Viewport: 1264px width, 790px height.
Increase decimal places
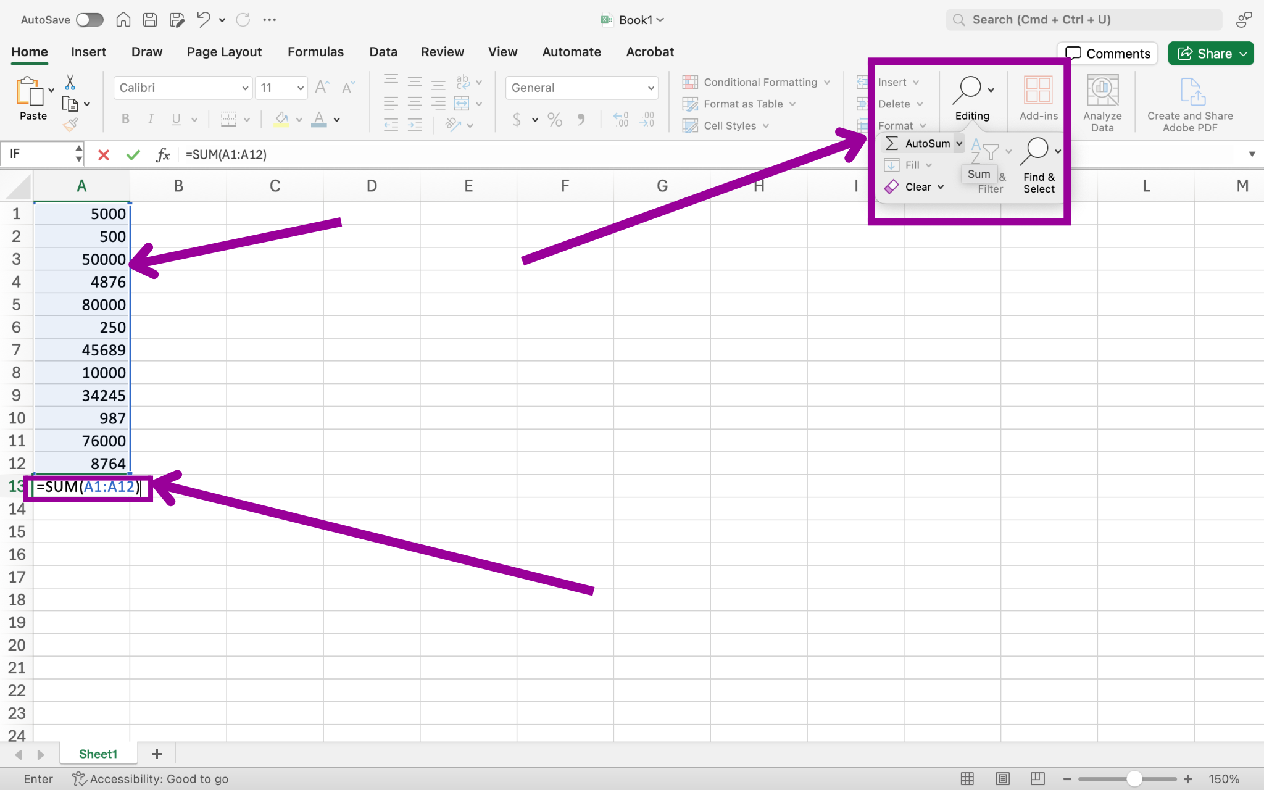[x=621, y=119]
